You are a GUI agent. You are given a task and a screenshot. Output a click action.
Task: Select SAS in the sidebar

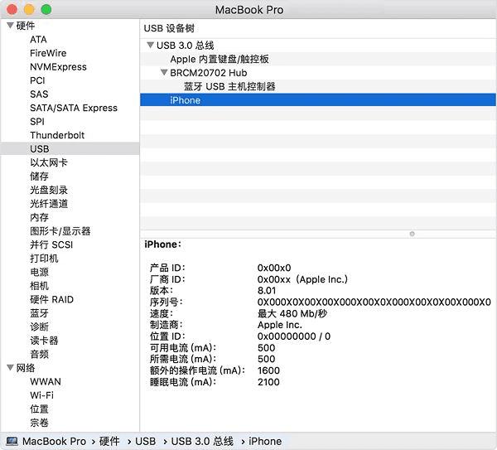(39, 94)
